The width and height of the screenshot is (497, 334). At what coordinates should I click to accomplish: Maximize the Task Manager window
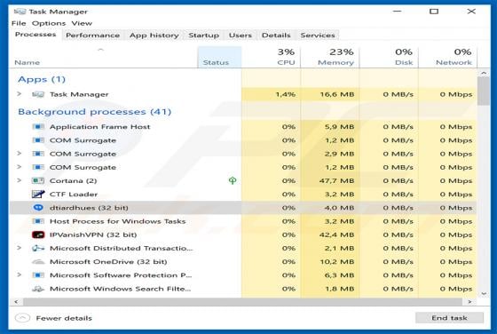(x=434, y=12)
